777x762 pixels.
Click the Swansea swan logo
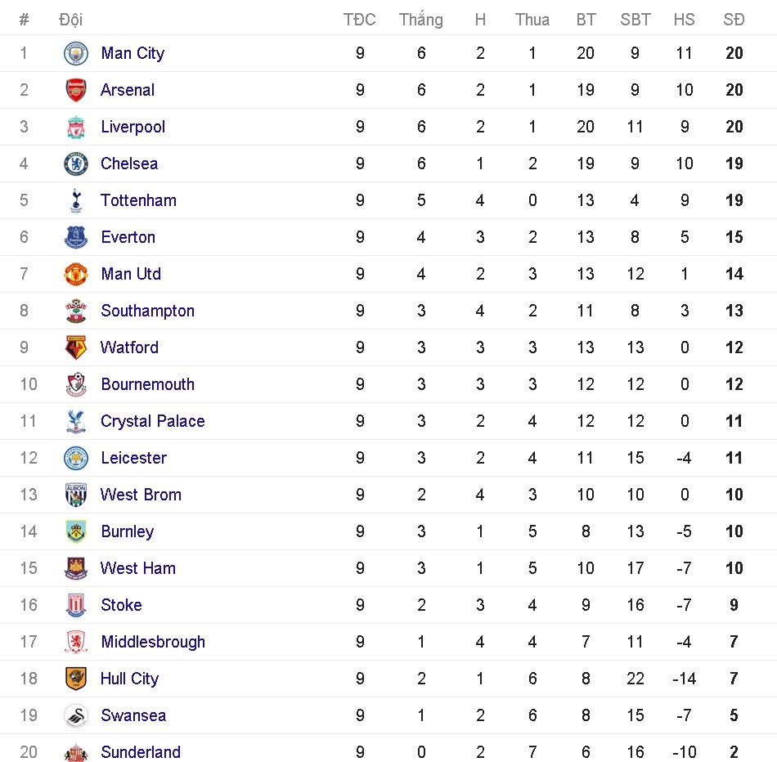76,715
